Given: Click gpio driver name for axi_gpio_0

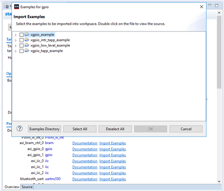Looking at the screenshot, I should tap(49, 149).
